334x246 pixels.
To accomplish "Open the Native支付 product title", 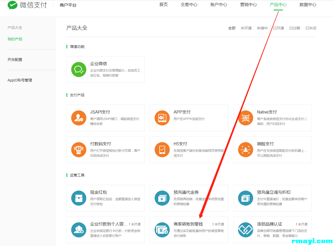I will pos(267,112).
